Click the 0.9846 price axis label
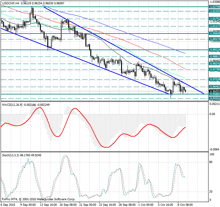 [215, 61]
